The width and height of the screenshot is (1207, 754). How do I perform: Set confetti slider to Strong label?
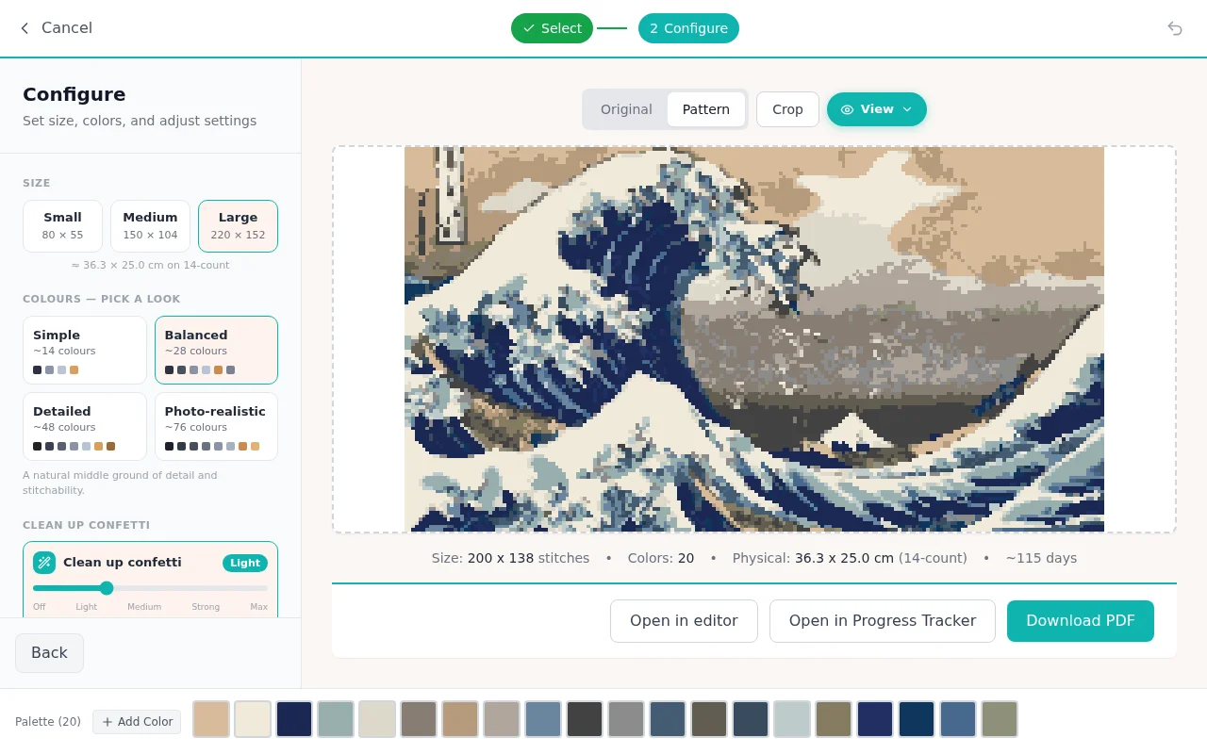pos(206,607)
